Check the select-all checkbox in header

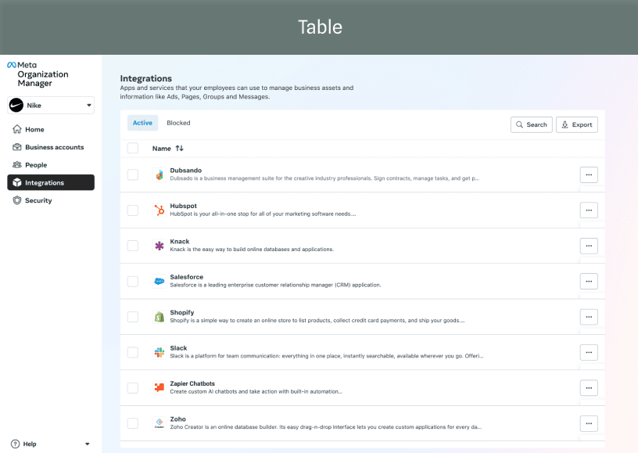pyautogui.click(x=133, y=148)
